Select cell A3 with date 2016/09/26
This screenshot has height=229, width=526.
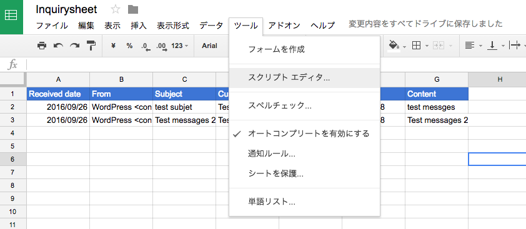click(58, 120)
